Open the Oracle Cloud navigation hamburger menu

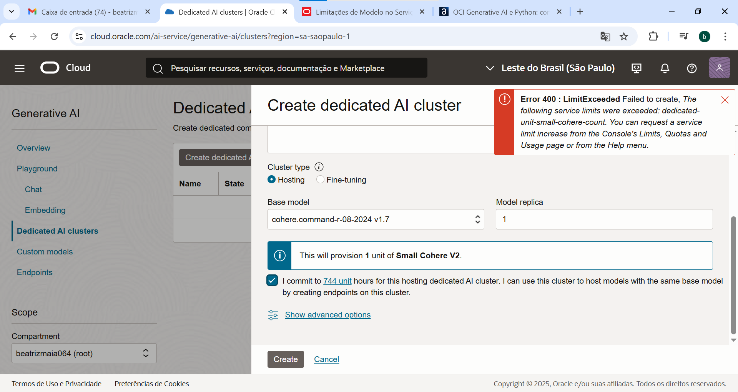20,68
